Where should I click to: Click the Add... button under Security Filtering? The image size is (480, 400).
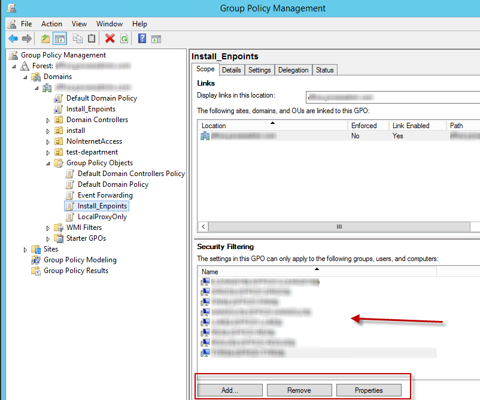click(230, 390)
